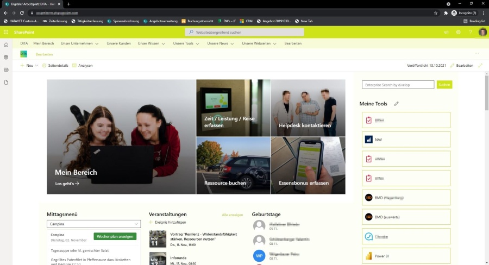Open the Ressource buchen tile
This screenshot has width=489, height=265.
[x=233, y=166]
